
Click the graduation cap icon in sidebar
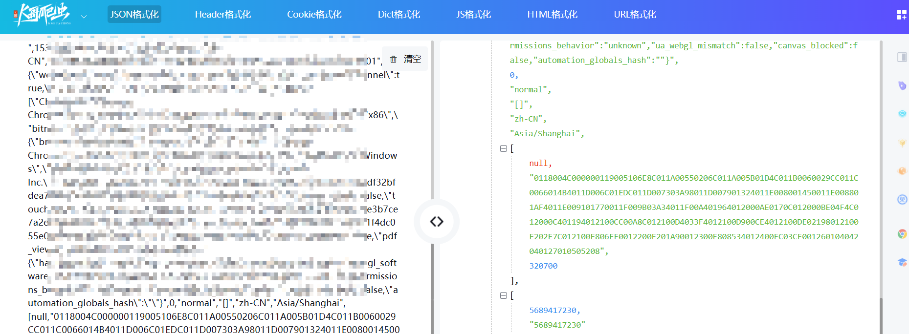pyautogui.click(x=902, y=262)
